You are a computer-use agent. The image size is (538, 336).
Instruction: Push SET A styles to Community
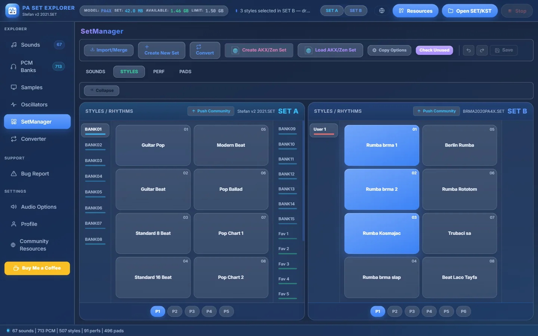tap(211, 111)
